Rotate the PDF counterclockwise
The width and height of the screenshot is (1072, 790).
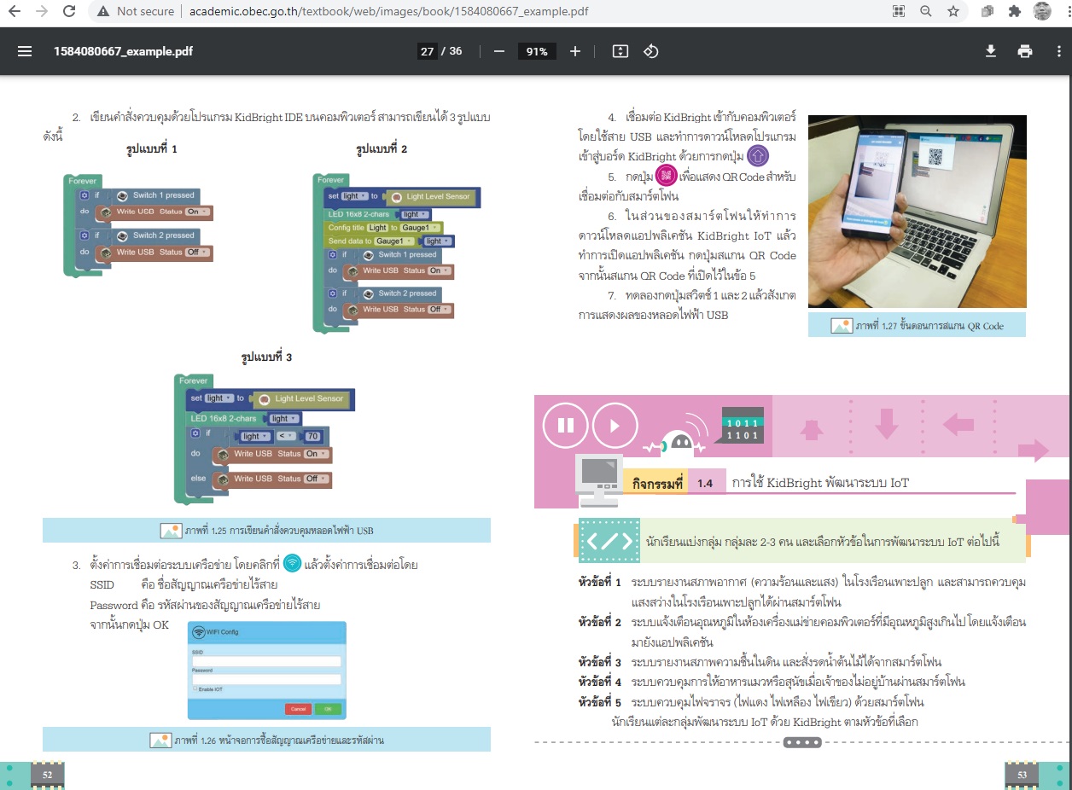(650, 51)
